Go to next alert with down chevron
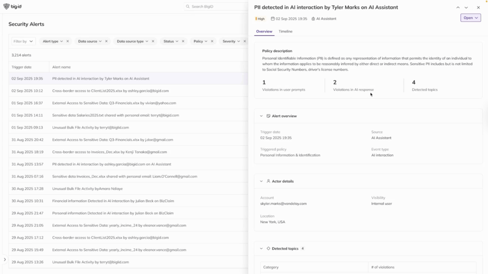This screenshot has height=274, width=488. tap(466, 8)
